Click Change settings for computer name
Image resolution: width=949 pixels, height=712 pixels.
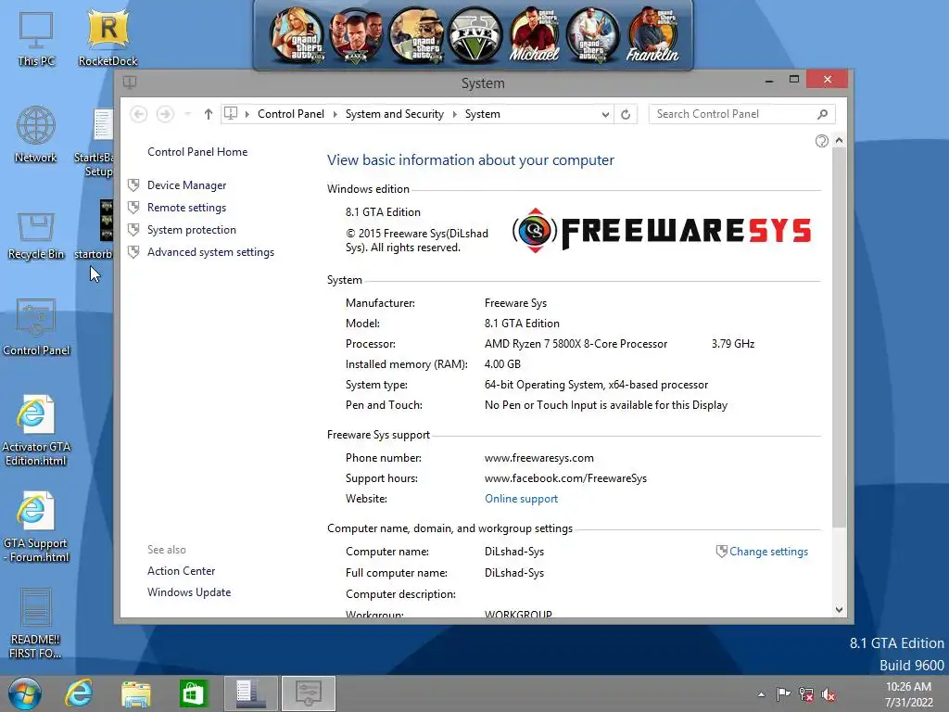click(x=768, y=552)
